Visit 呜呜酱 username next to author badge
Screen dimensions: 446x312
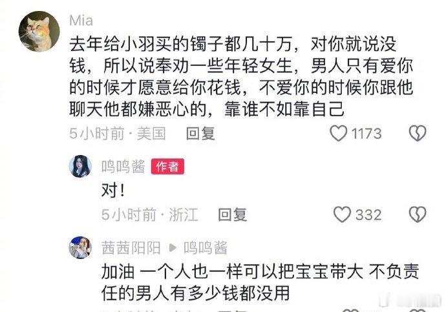point(123,167)
